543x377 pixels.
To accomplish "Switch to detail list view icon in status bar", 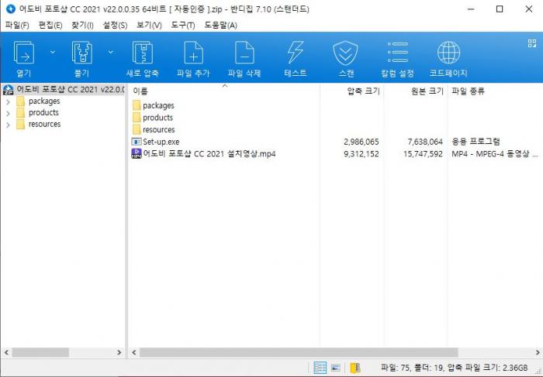I will (320, 368).
